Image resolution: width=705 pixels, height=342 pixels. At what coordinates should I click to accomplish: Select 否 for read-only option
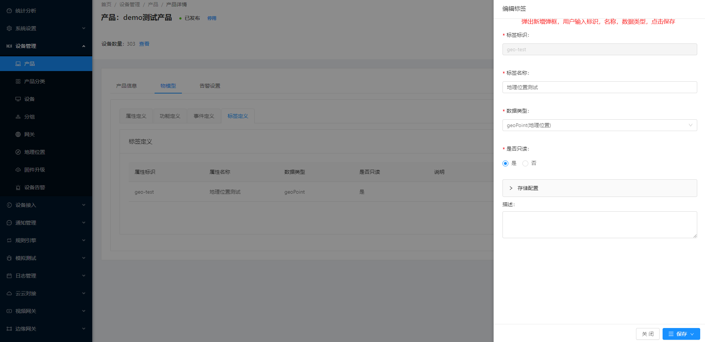click(525, 163)
